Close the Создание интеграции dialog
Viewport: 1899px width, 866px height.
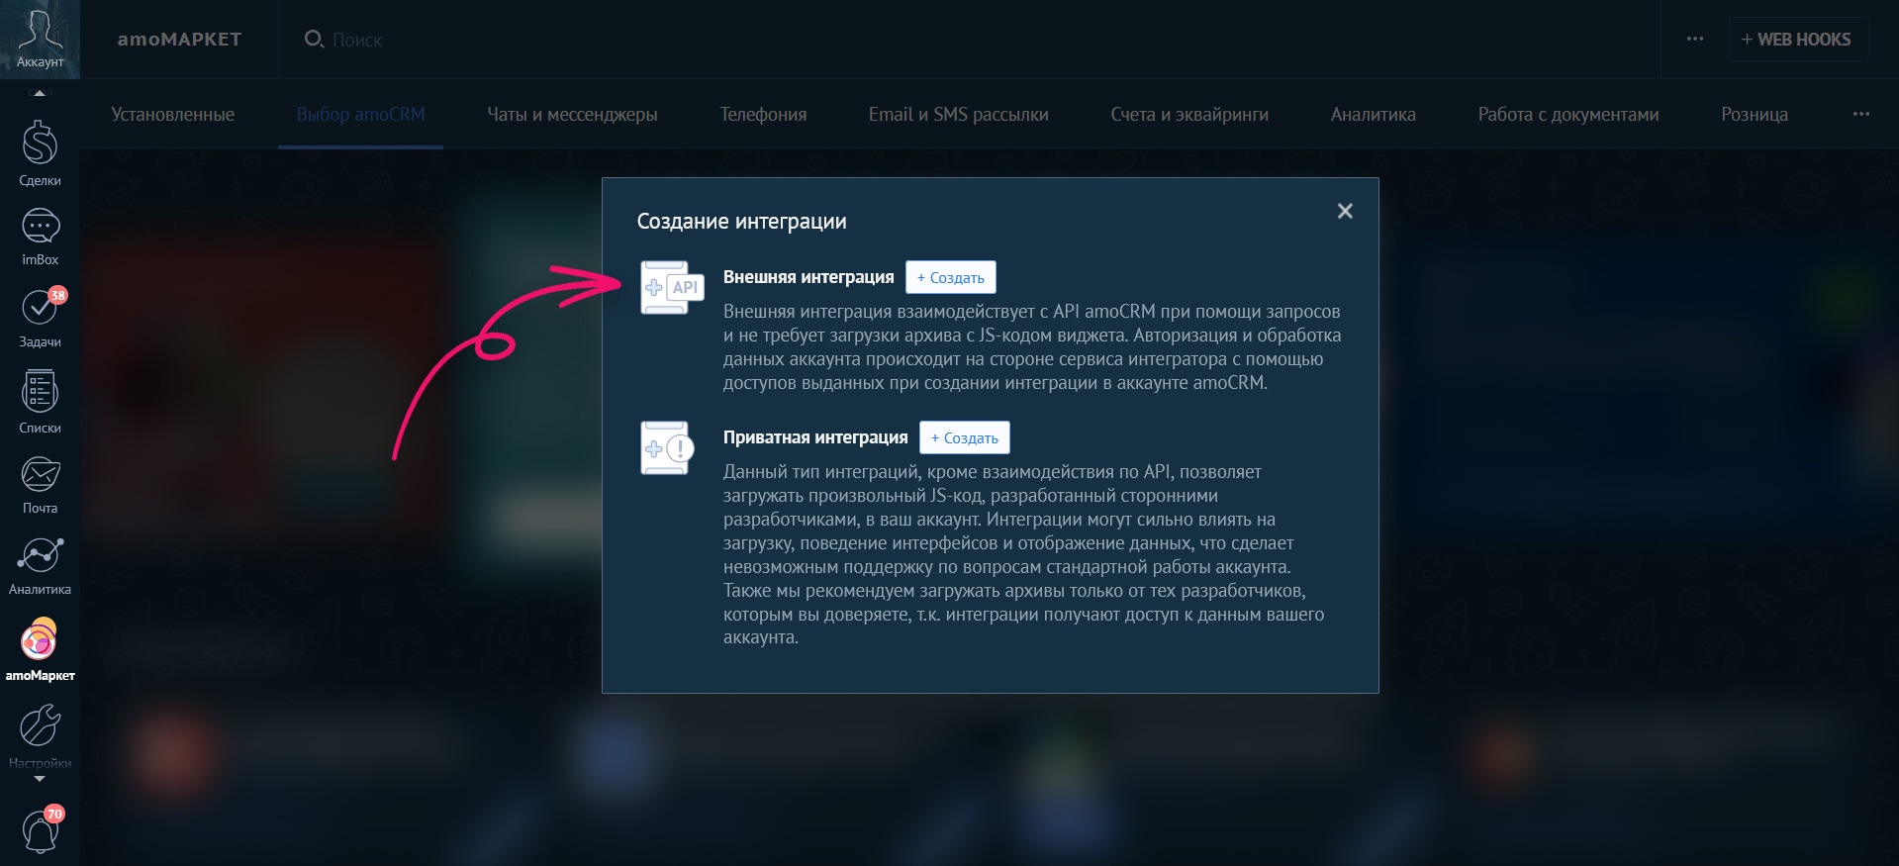pyautogui.click(x=1344, y=211)
